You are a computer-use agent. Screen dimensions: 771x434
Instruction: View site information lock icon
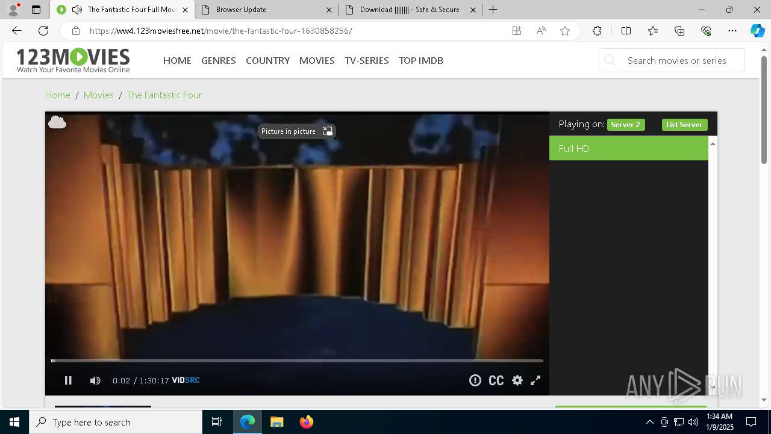click(x=76, y=31)
